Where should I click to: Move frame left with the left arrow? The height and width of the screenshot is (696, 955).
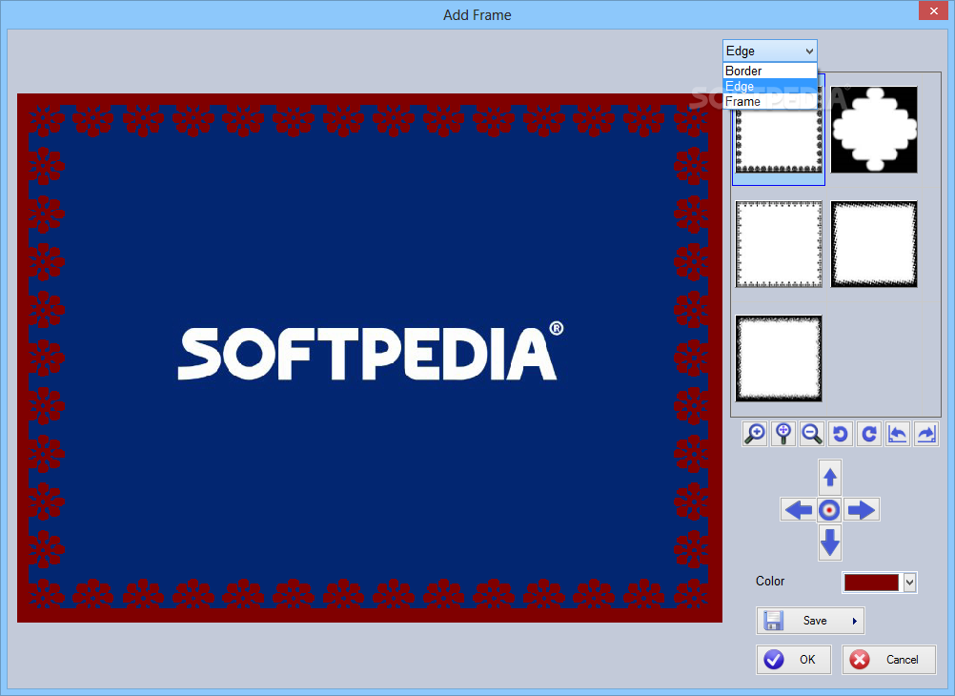click(799, 509)
